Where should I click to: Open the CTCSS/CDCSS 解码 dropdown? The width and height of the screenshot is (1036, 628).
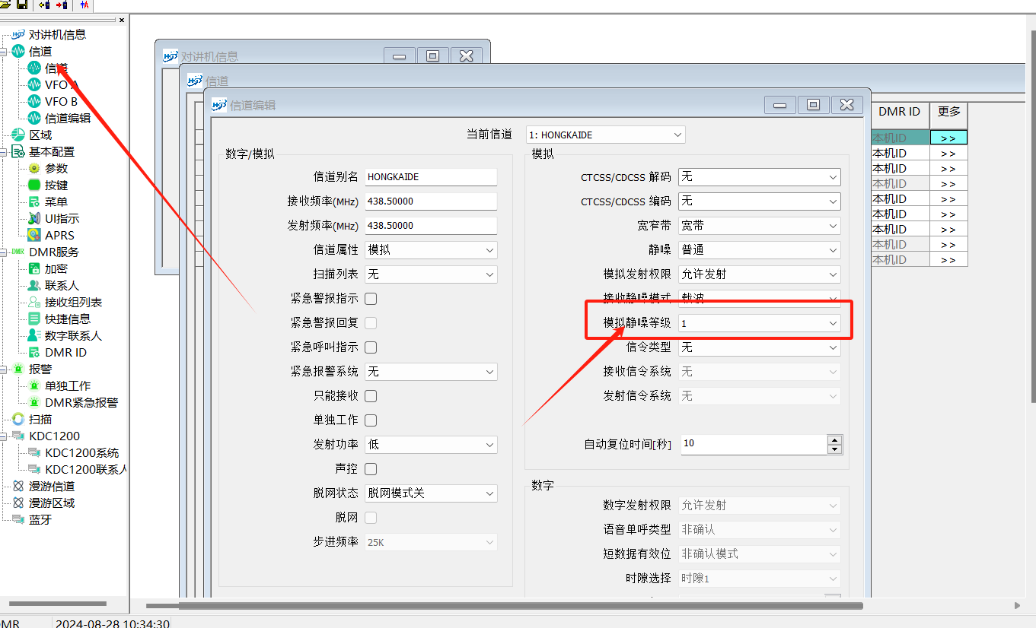coord(759,176)
